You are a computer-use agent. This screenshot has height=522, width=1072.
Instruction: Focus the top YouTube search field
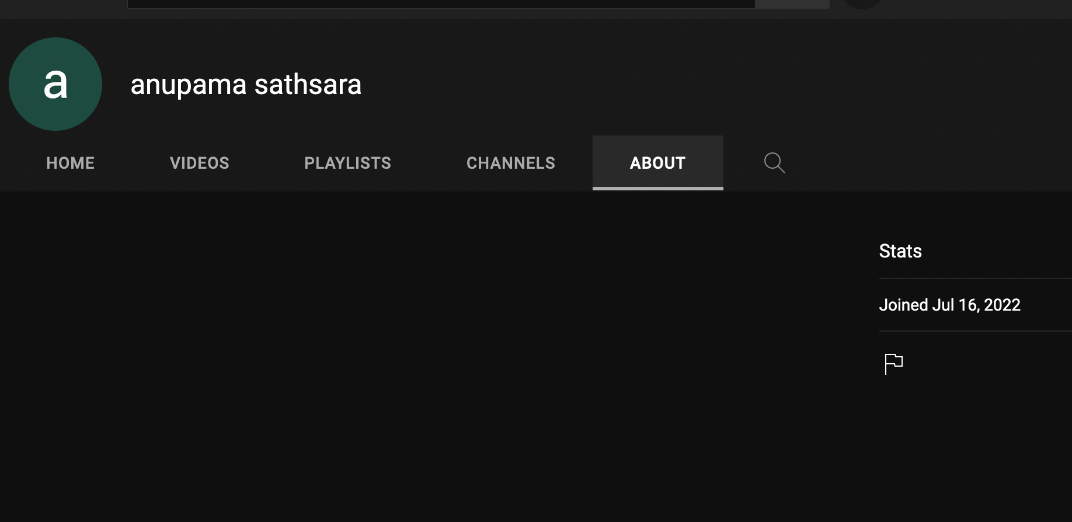click(441, 4)
